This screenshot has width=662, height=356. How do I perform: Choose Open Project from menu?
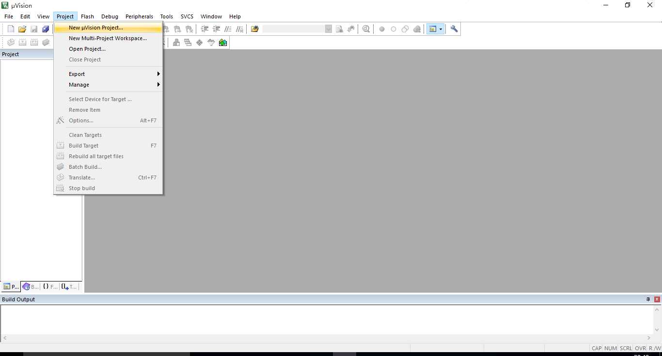tap(109, 49)
